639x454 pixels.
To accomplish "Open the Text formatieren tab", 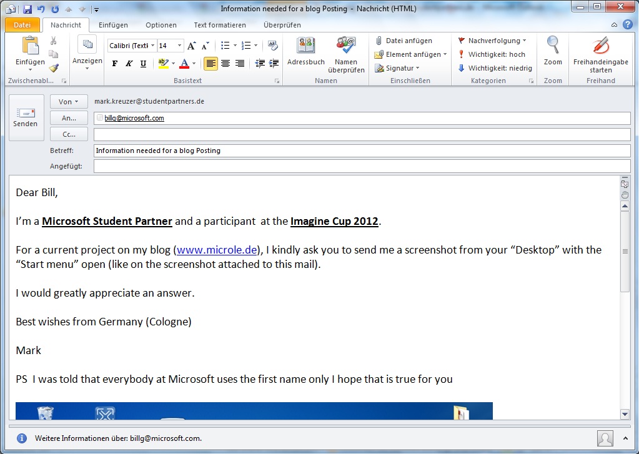I will (x=220, y=25).
